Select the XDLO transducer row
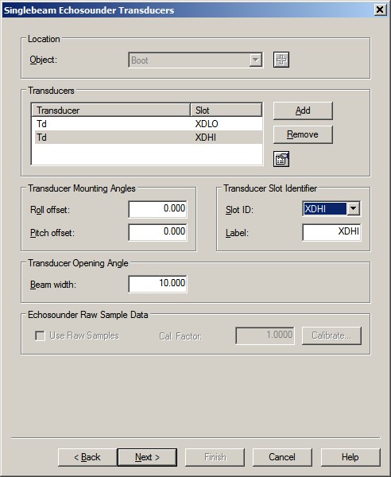 pyautogui.click(x=147, y=124)
